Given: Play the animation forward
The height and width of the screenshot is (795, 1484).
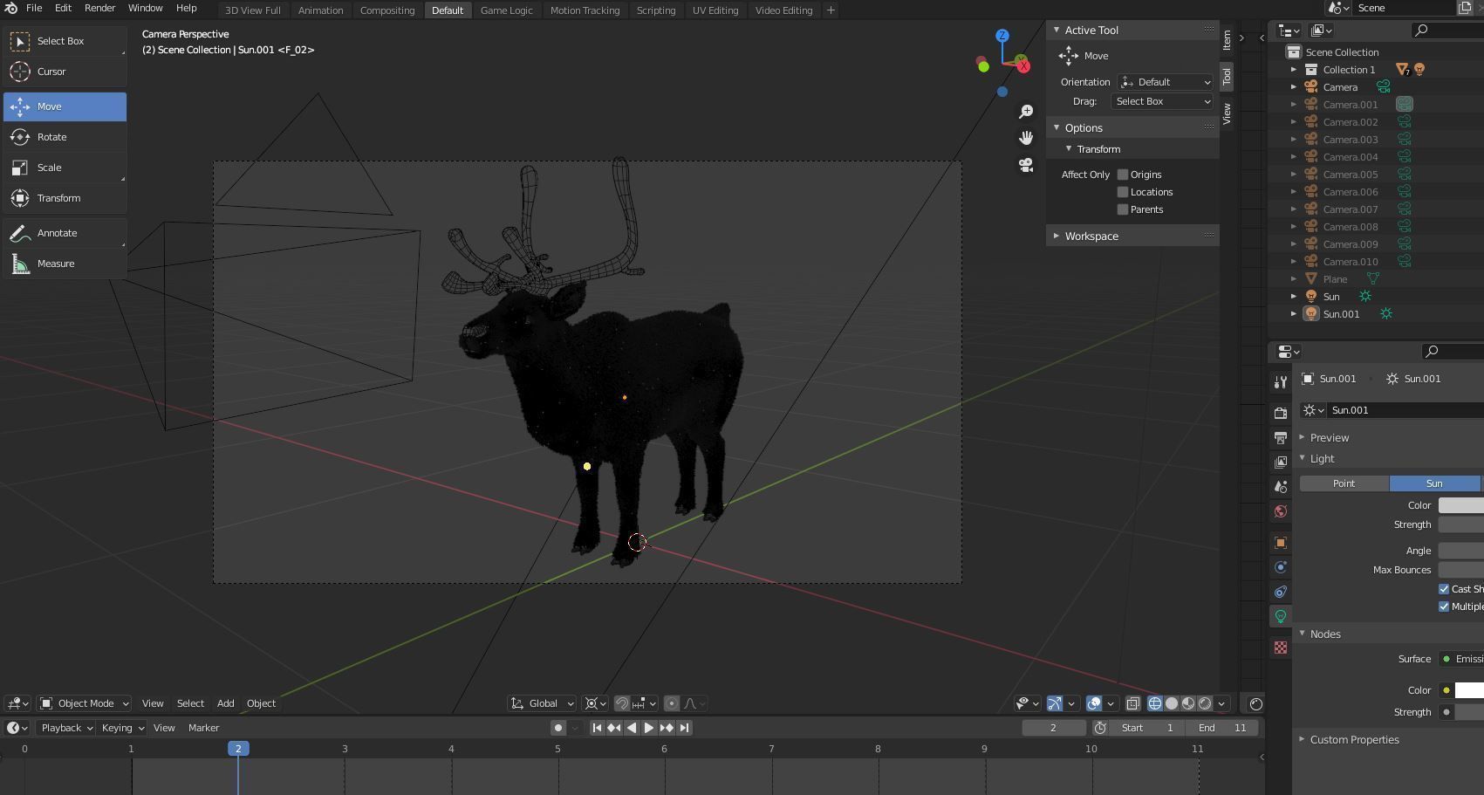Looking at the screenshot, I should (649, 728).
